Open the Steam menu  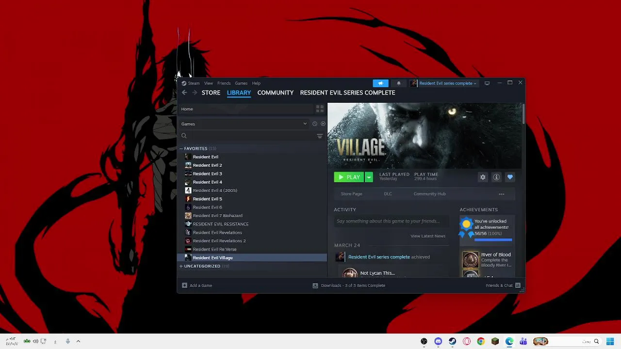click(x=194, y=83)
